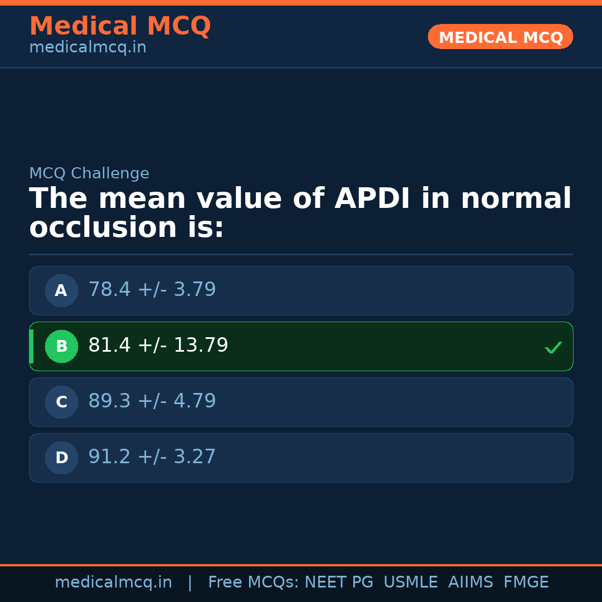This screenshot has width=602, height=602.
Task: Click the Free MCQs label in footer
Action: point(254,582)
